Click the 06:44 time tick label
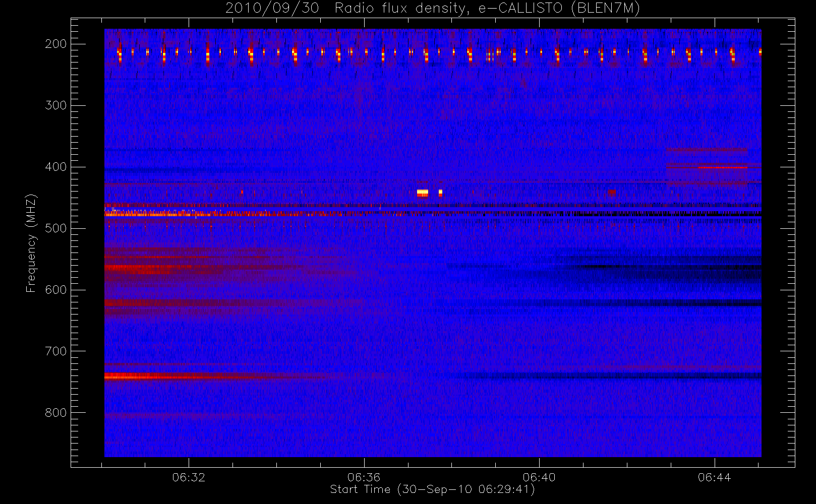 tap(714, 477)
